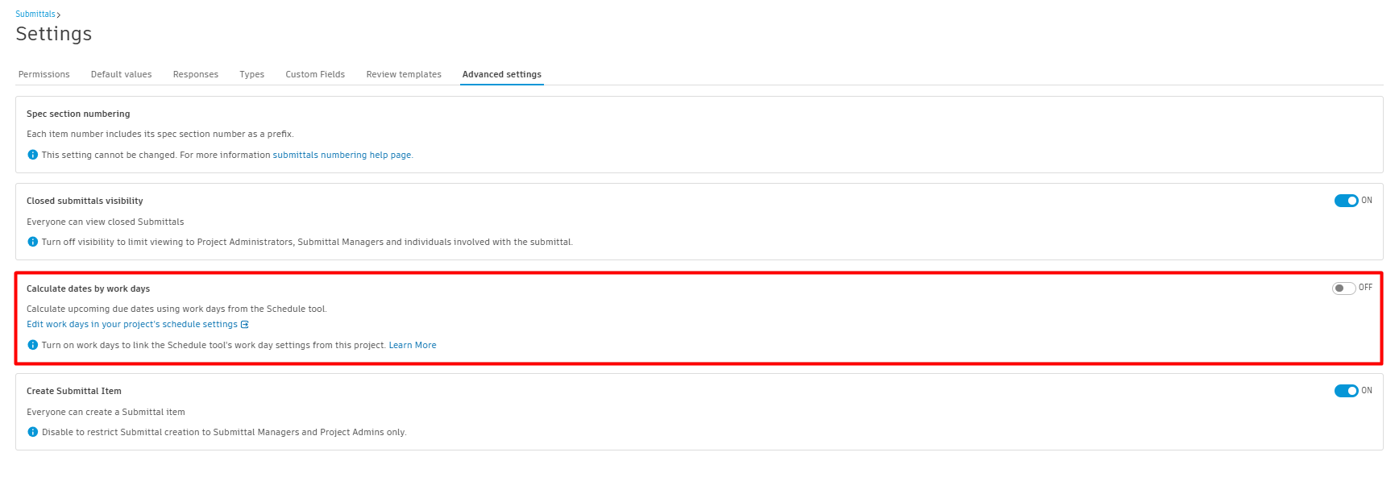Image resolution: width=1399 pixels, height=494 pixels.
Task: Click the info icon beside "Turn on work days"
Action: tap(32, 345)
